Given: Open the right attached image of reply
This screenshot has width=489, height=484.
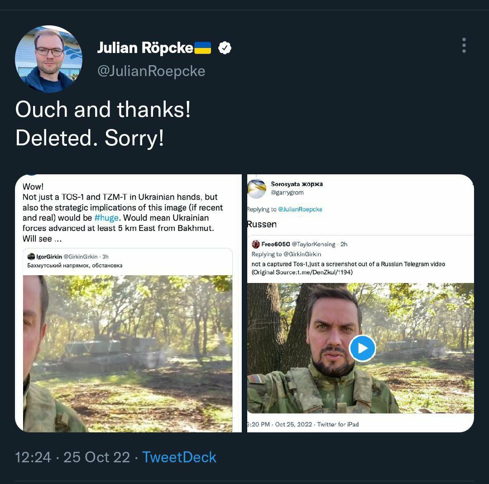Looking at the screenshot, I should click(x=360, y=303).
